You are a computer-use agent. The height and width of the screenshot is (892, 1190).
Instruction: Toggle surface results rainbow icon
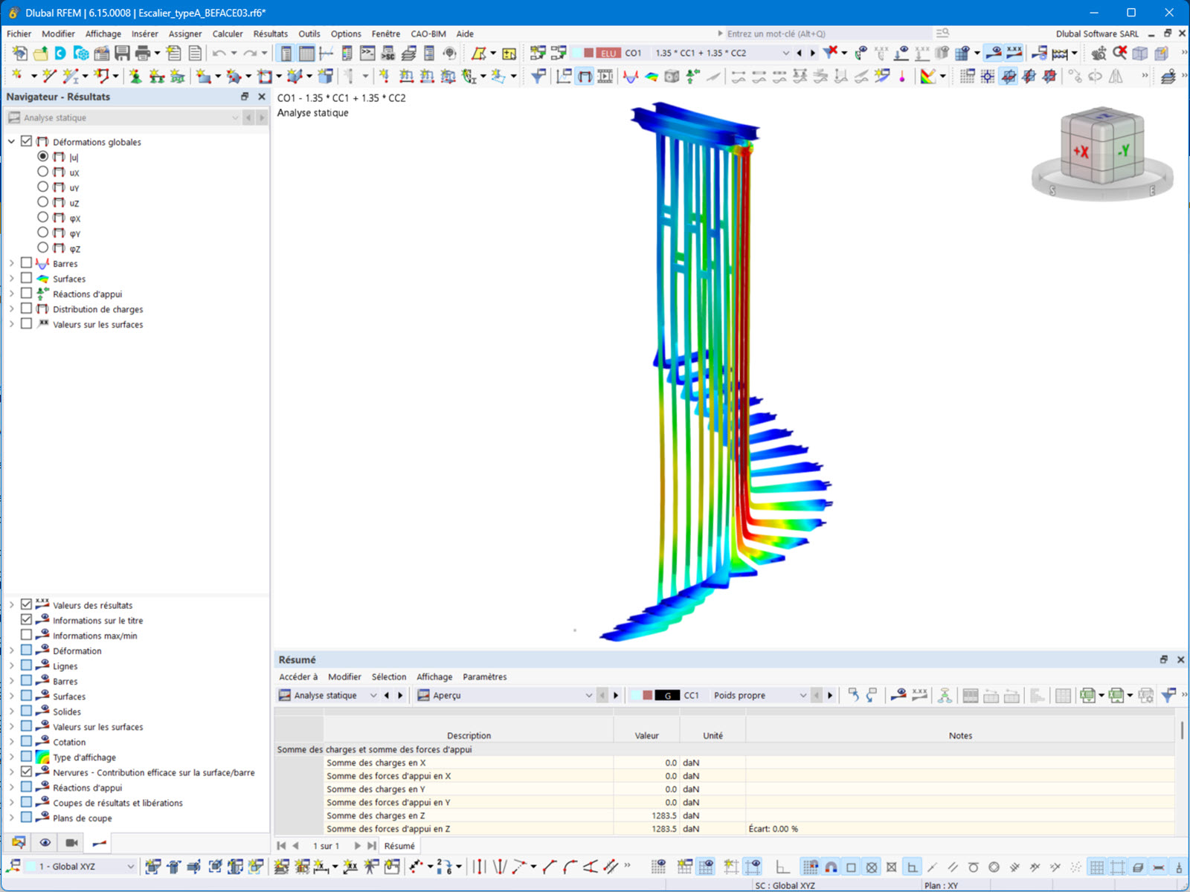(652, 76)
